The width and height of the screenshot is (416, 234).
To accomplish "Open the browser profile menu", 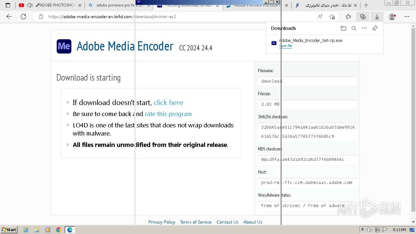I will 392,17.
